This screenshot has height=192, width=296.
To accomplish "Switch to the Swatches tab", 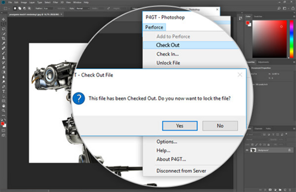I will pos(258,16).
